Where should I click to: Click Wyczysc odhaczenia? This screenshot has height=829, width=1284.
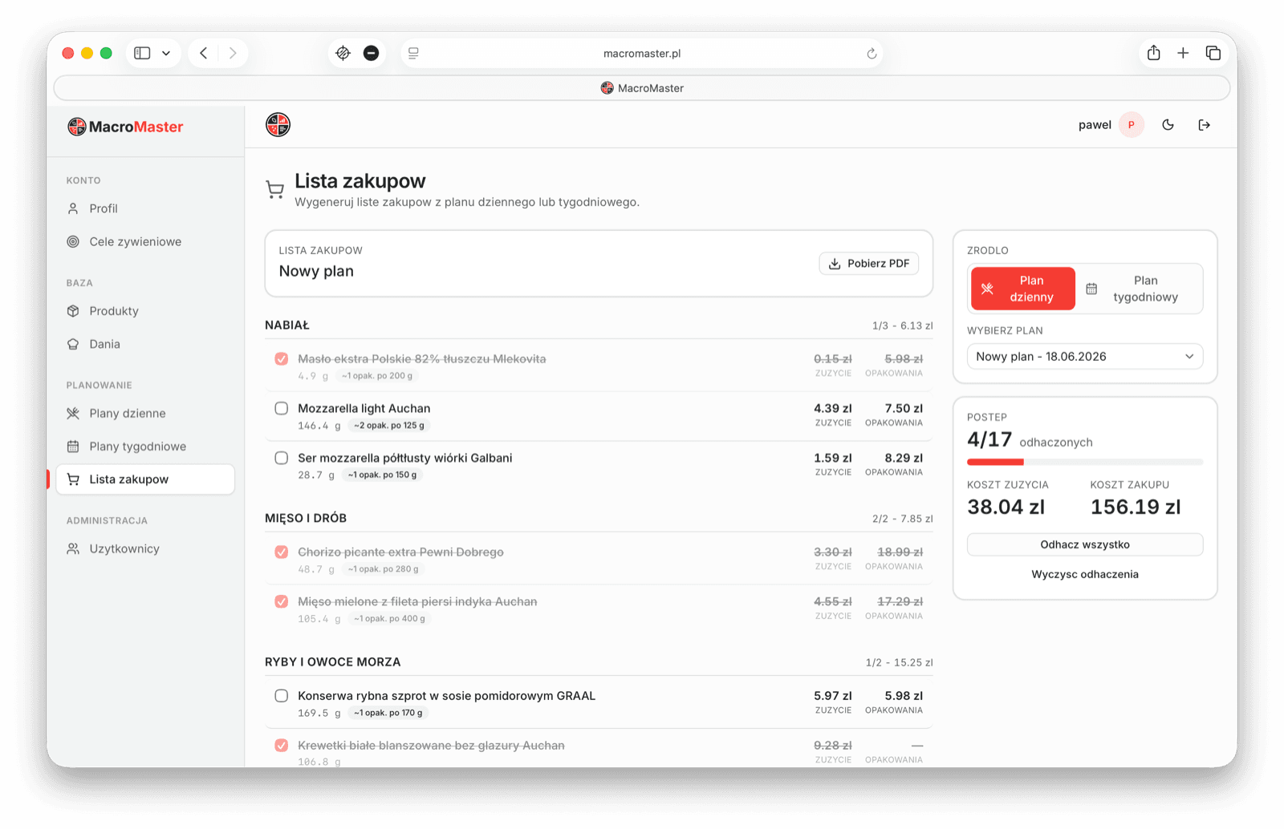click(x=1084, y=574)
